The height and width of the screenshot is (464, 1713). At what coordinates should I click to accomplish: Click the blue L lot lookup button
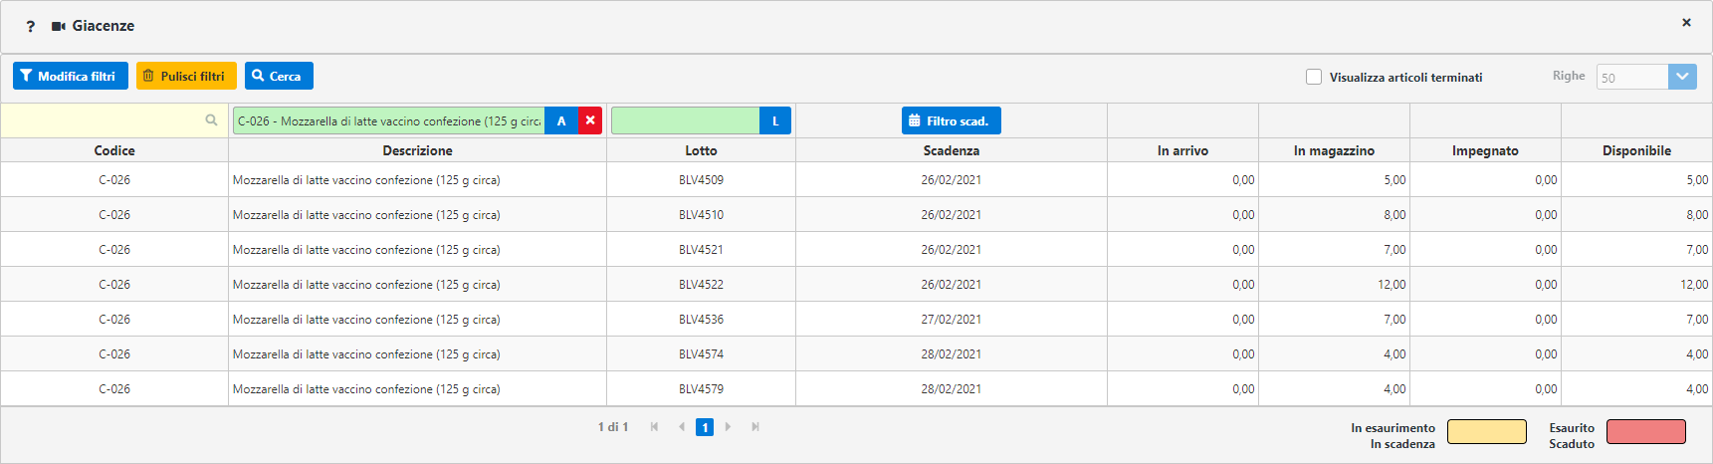point(775,120)
